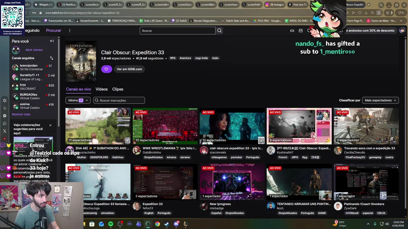
Task: Click the mixbadge channel name
Action: tap(217, 208)
